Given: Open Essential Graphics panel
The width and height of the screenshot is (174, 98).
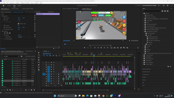Looking at the screenshot, I should (x=146, y=69).
